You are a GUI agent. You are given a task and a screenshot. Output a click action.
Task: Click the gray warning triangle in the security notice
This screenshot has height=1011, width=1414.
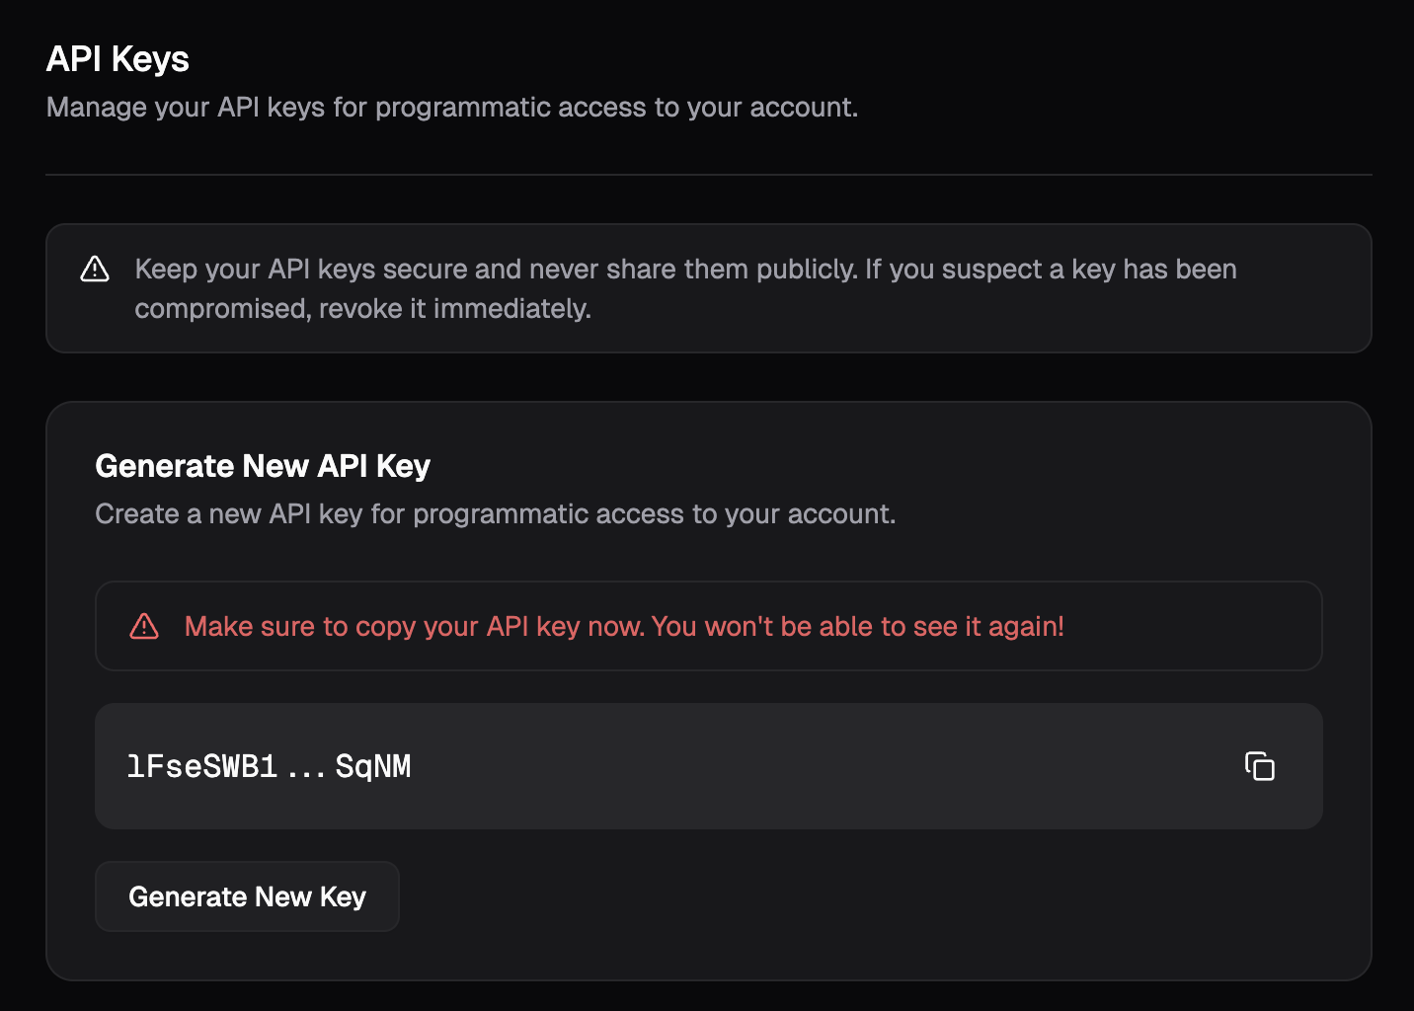tap(95, 269)
